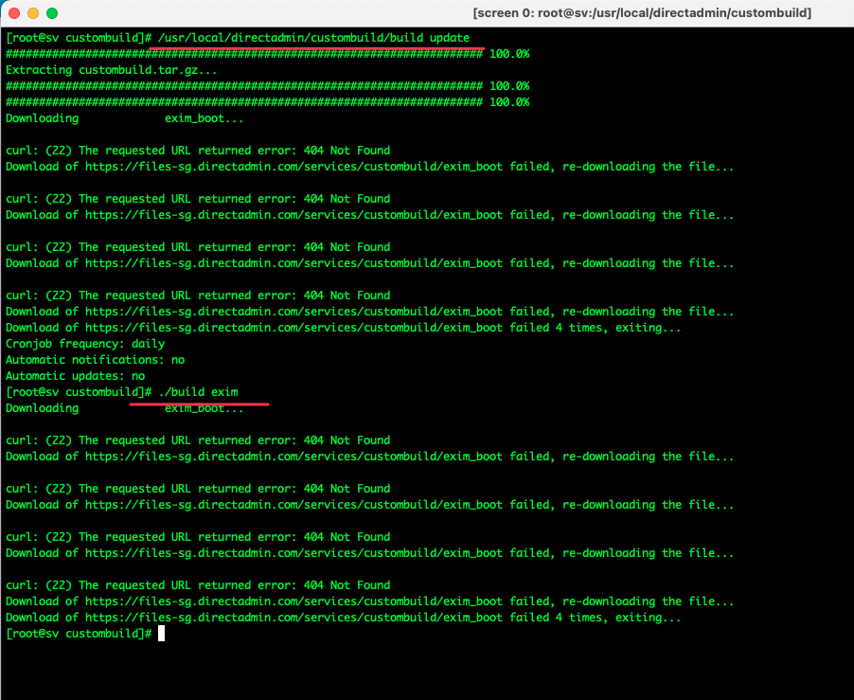Click the first curl 404 Not Found error
The height and width of the screenshot is (700, 854).
coord(198,151)
